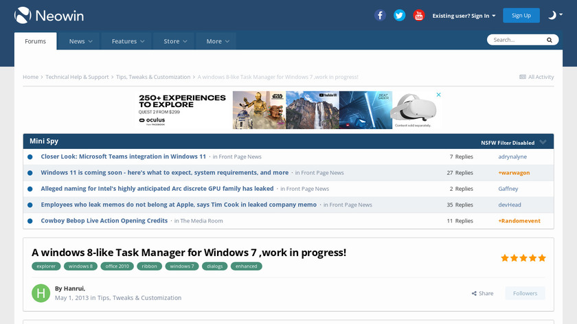The height and width of the screenshot is (324, 577).
Task: Open The Media Room forum link
Action: (201, 221)
